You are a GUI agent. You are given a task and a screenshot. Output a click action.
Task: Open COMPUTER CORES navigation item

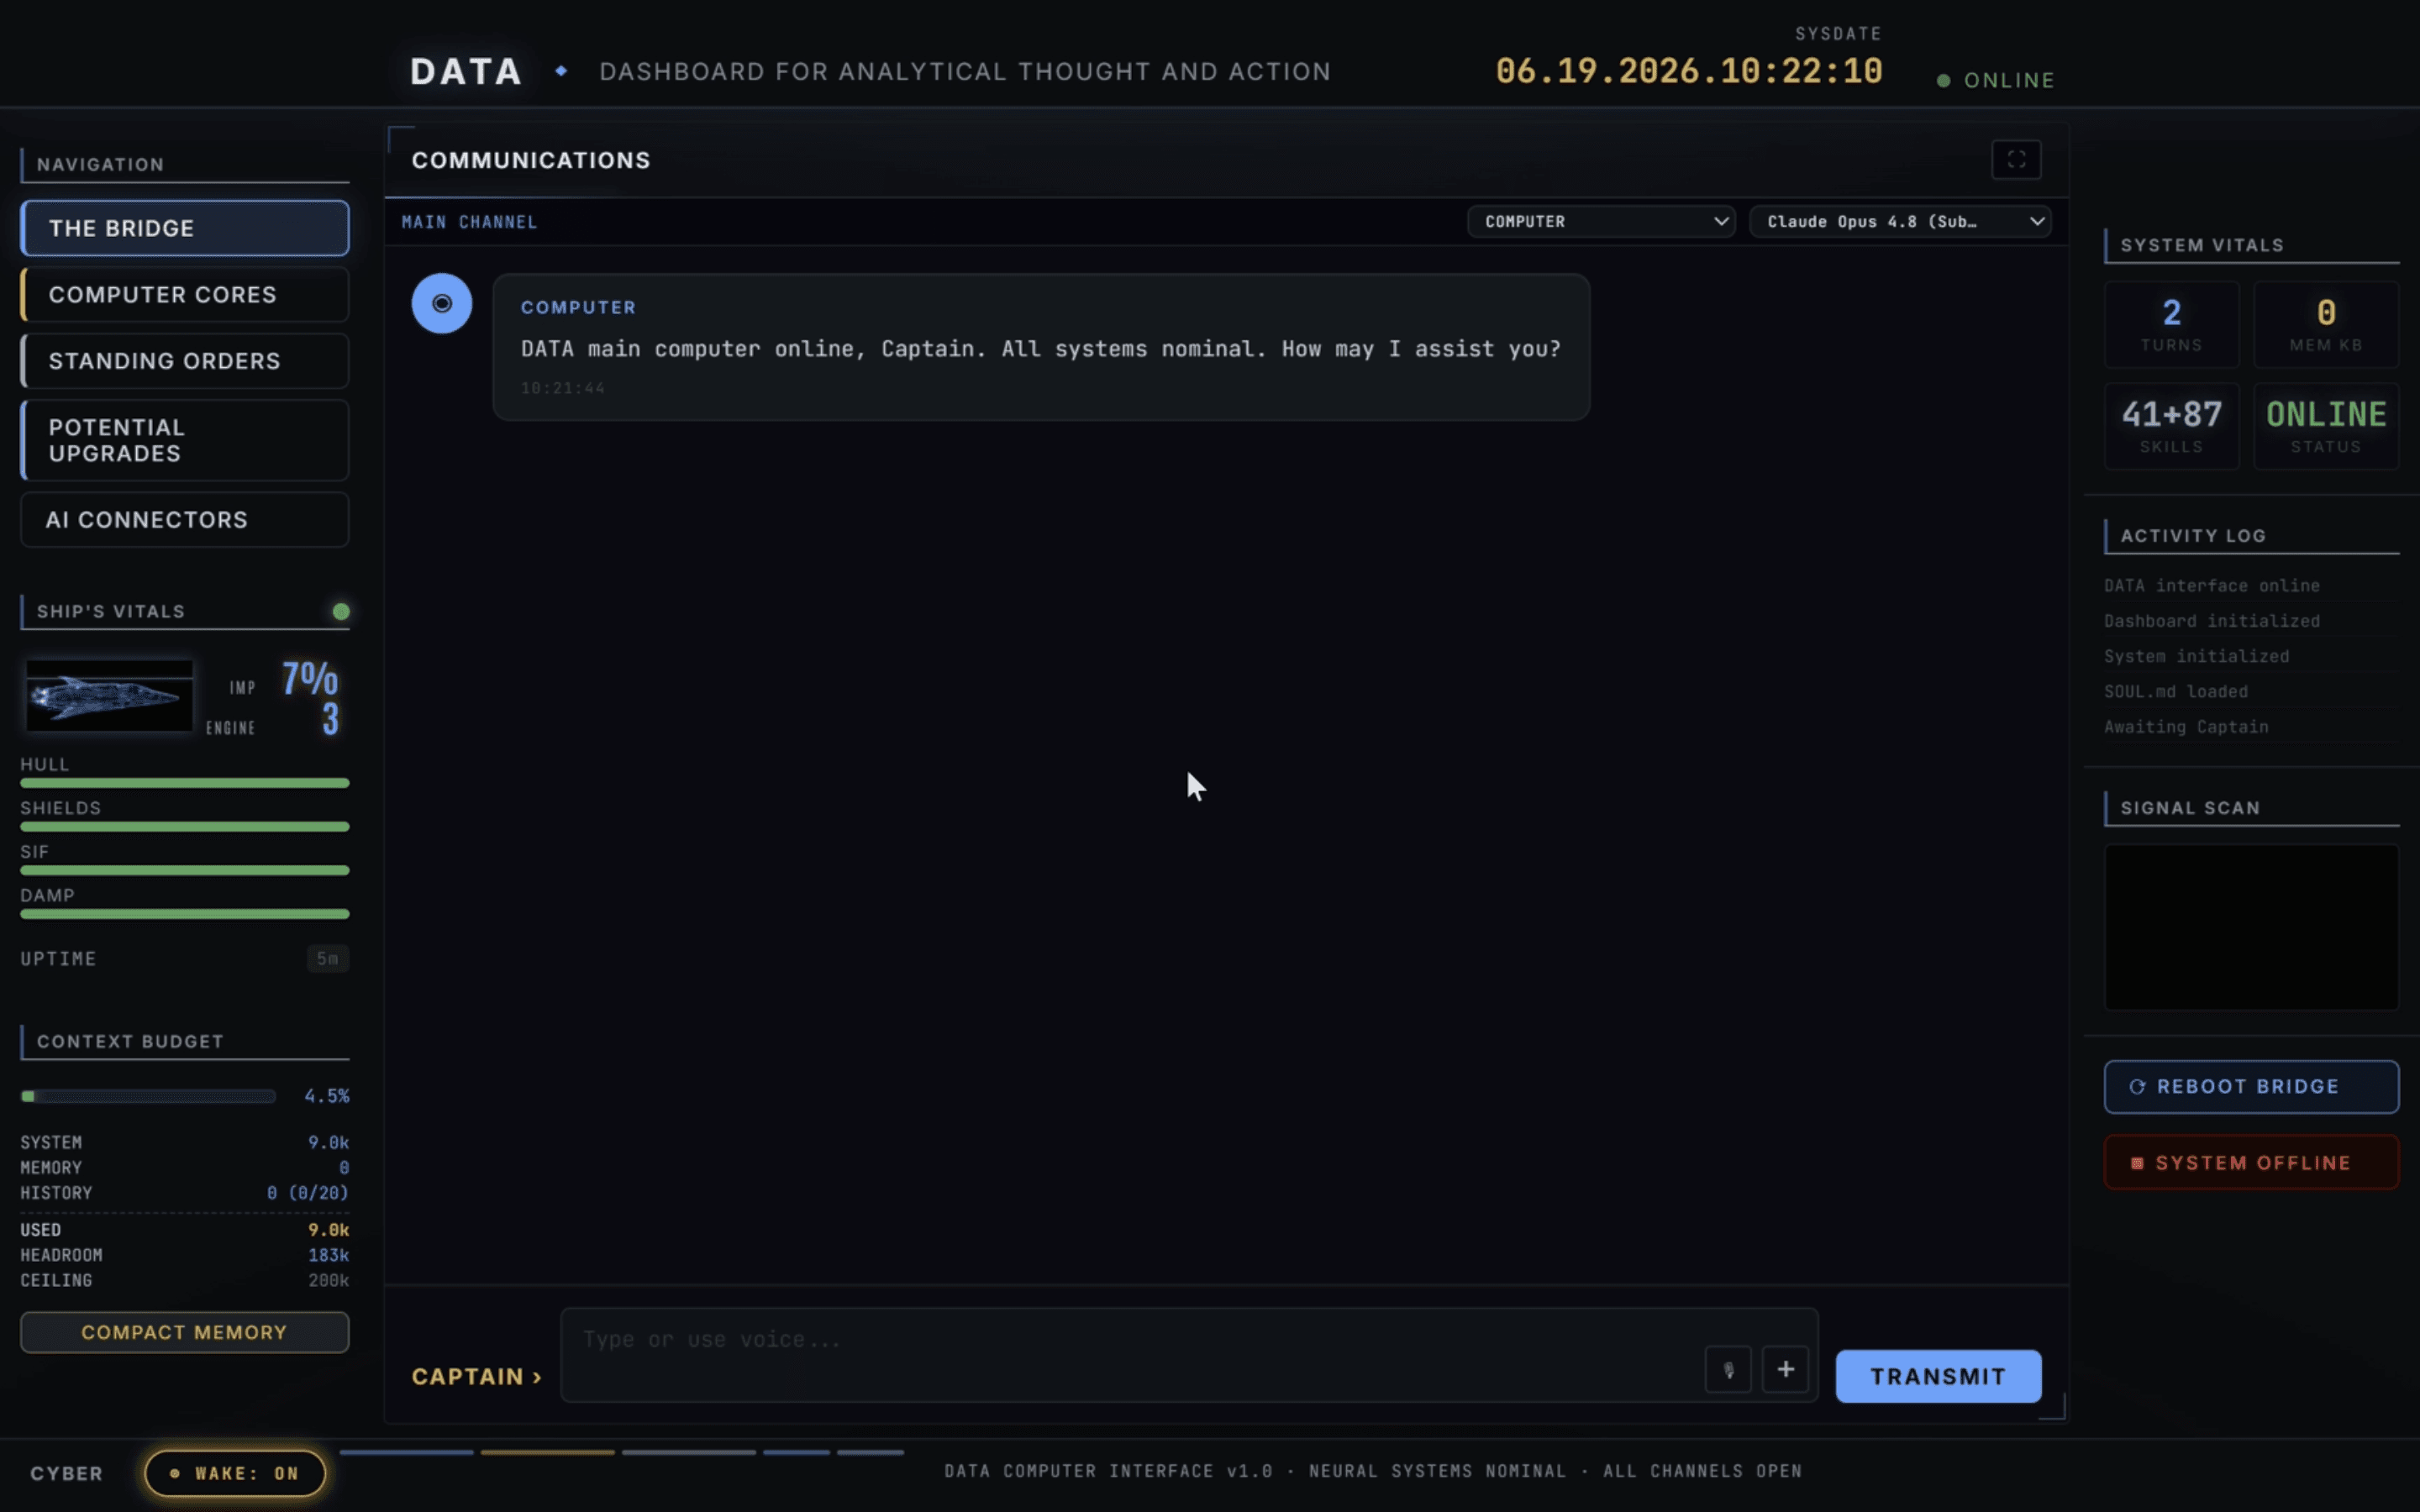point(185,294)
